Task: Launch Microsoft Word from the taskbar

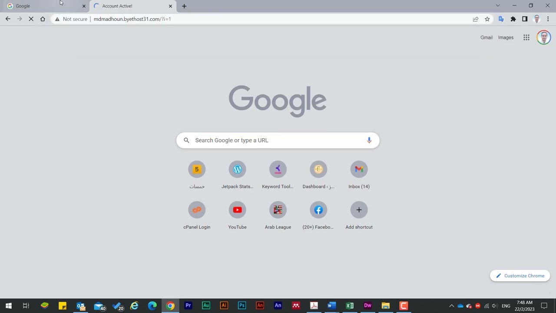Action: 332,306
